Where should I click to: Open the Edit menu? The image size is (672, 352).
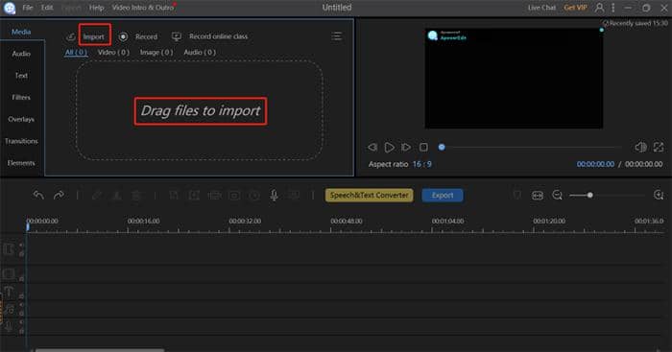point(47,8)
